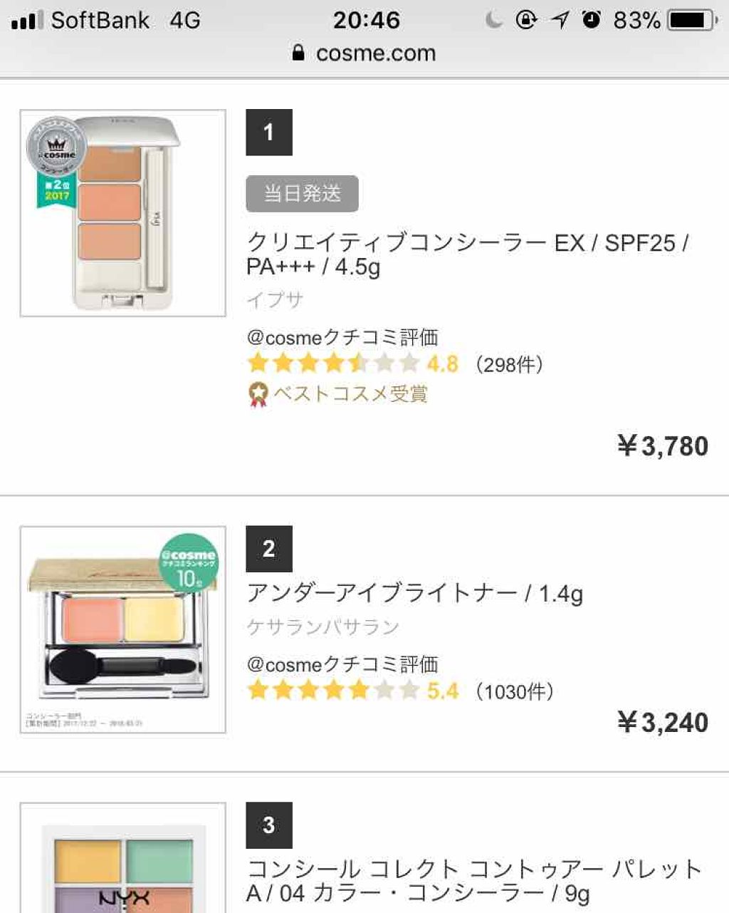Click the ベストコスメ受賞 ribbon award icon
This screenshot has width=729, height=913.
tap(258, 394)
